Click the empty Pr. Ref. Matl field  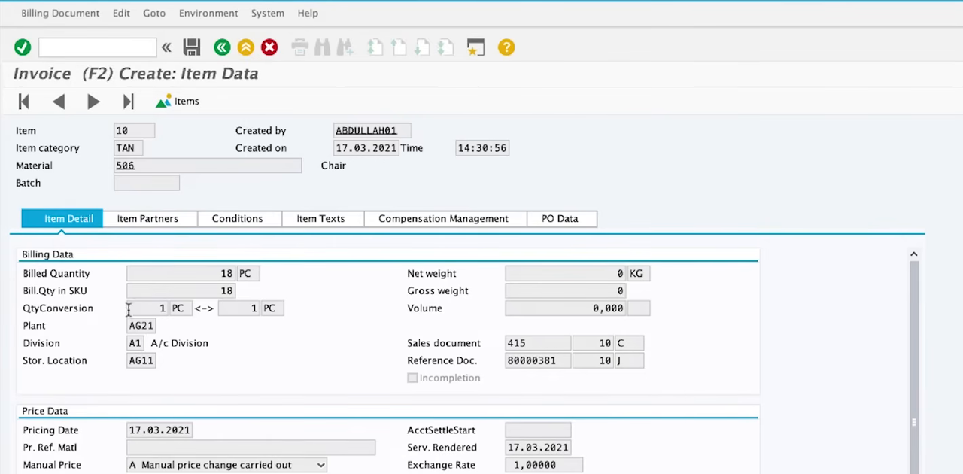pos(251,448)
